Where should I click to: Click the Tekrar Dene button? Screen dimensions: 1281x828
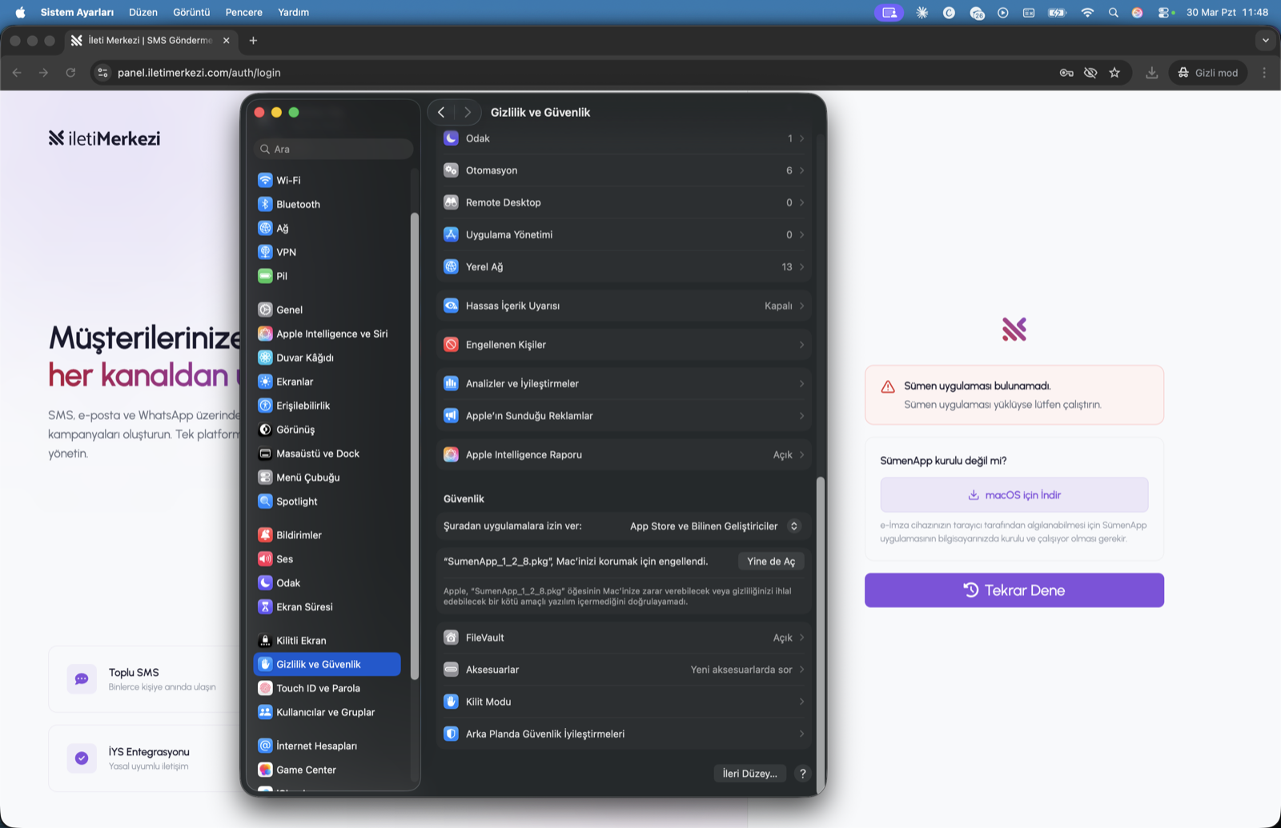[x=1014, y=590]
